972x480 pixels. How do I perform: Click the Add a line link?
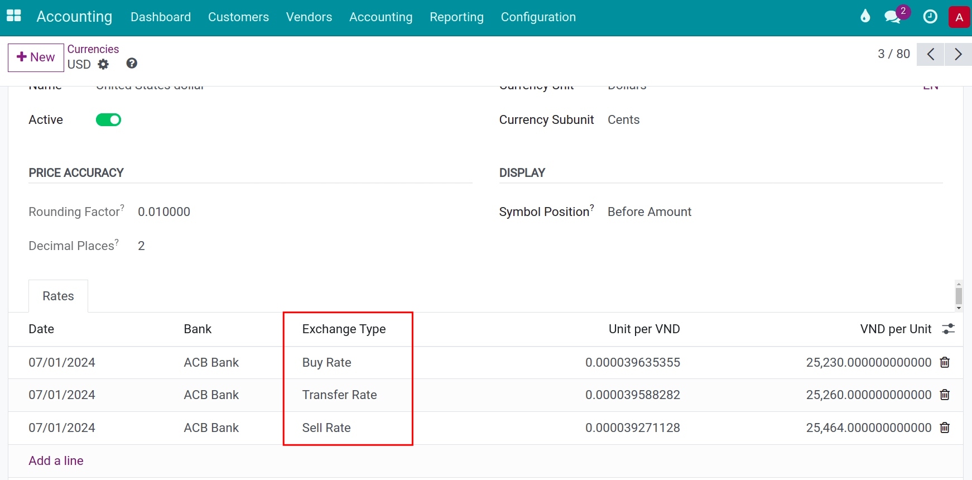pyautogui.click(x=56, y=460)
